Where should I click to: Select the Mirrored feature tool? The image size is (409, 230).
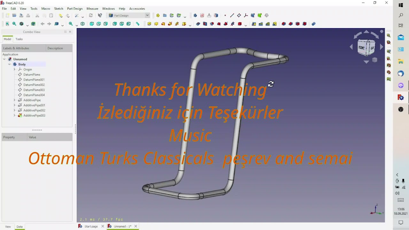click(254, 24)
